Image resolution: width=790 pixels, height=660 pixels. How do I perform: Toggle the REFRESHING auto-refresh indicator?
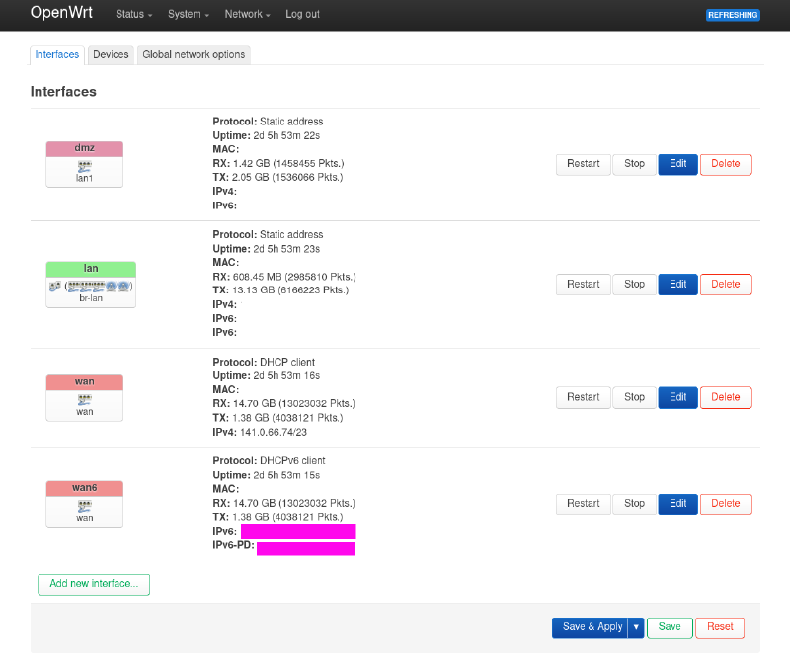pos(733,14)
